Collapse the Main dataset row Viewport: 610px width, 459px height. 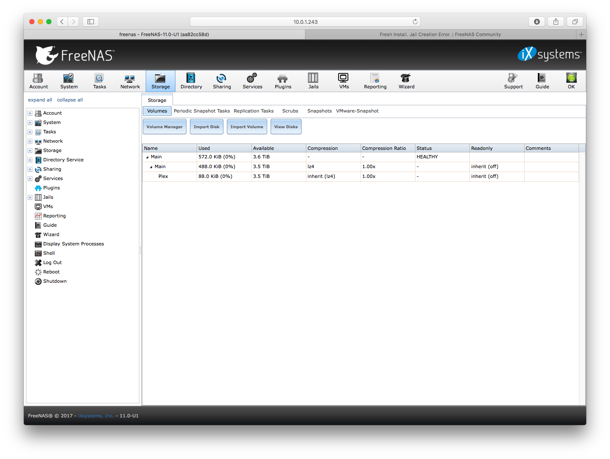point(151,167)
